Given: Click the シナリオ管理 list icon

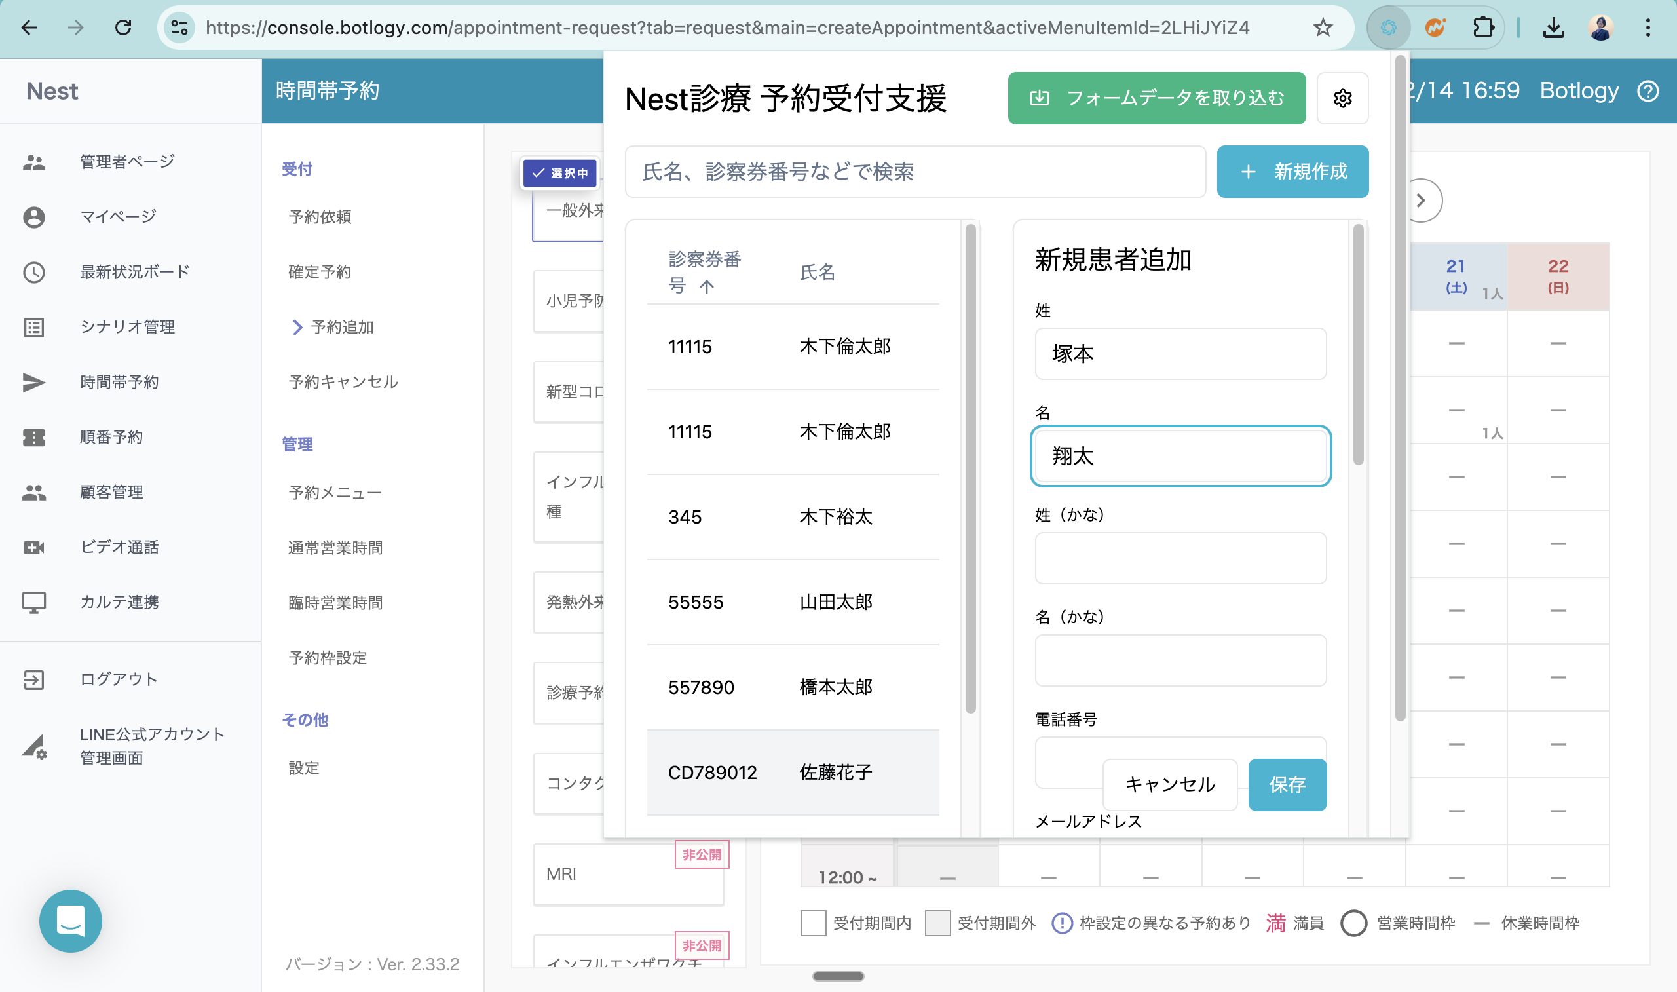Looking at the screenshot, I should click(34, 327).
